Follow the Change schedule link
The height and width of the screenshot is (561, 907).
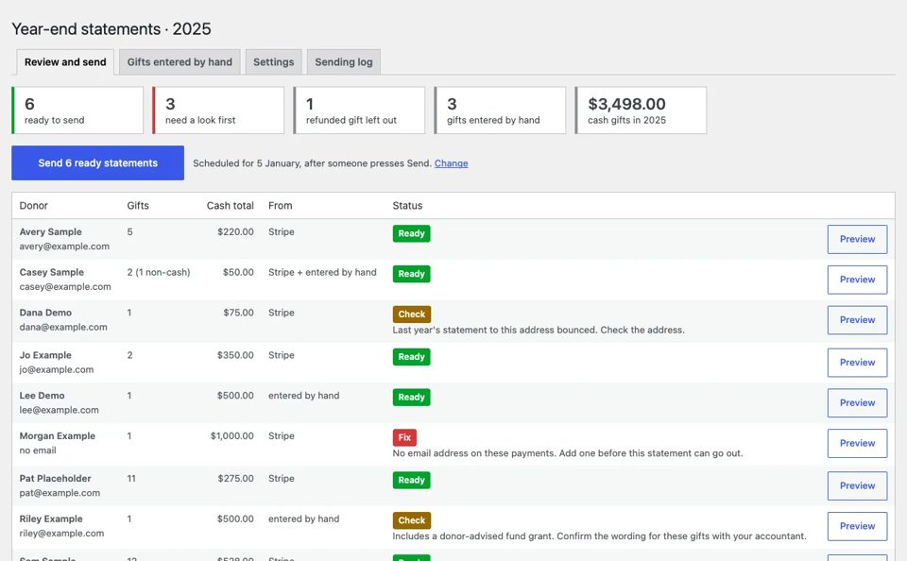[452, 163]
